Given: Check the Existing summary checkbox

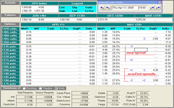Looking at the screenshot, I should click(x=24, y=88).
